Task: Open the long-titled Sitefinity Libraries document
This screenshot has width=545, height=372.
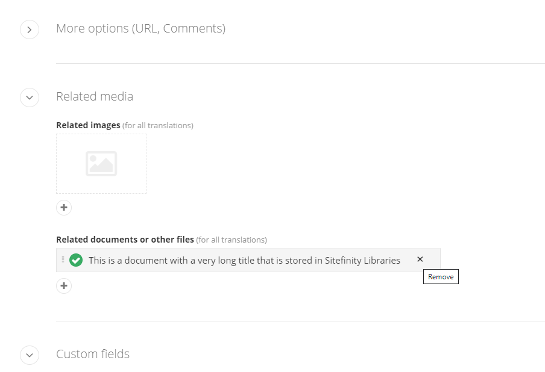Action: pyautogui.click(x=244, y=260)
